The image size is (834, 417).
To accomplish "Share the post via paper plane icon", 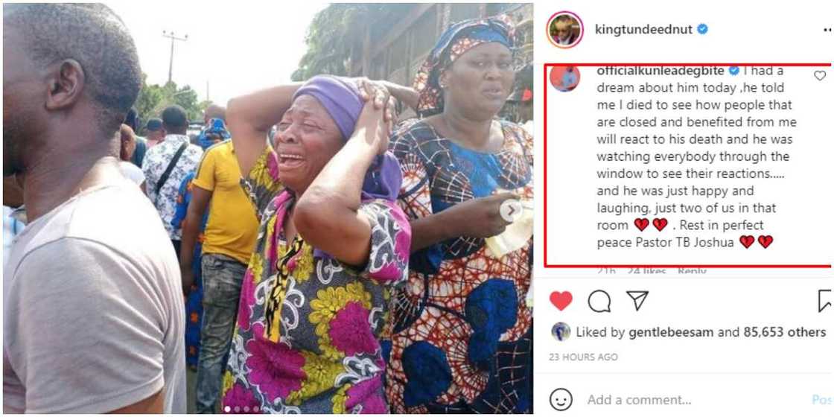I will point(637,301).
